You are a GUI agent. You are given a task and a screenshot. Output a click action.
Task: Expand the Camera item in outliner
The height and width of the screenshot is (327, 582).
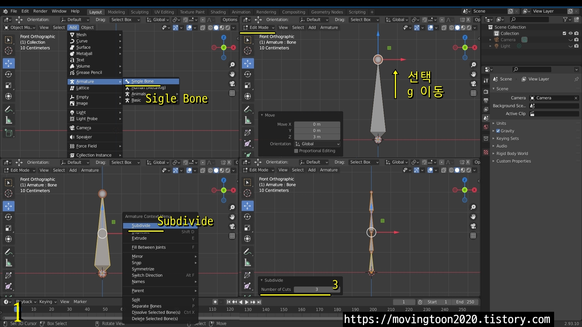pos(490,40)
